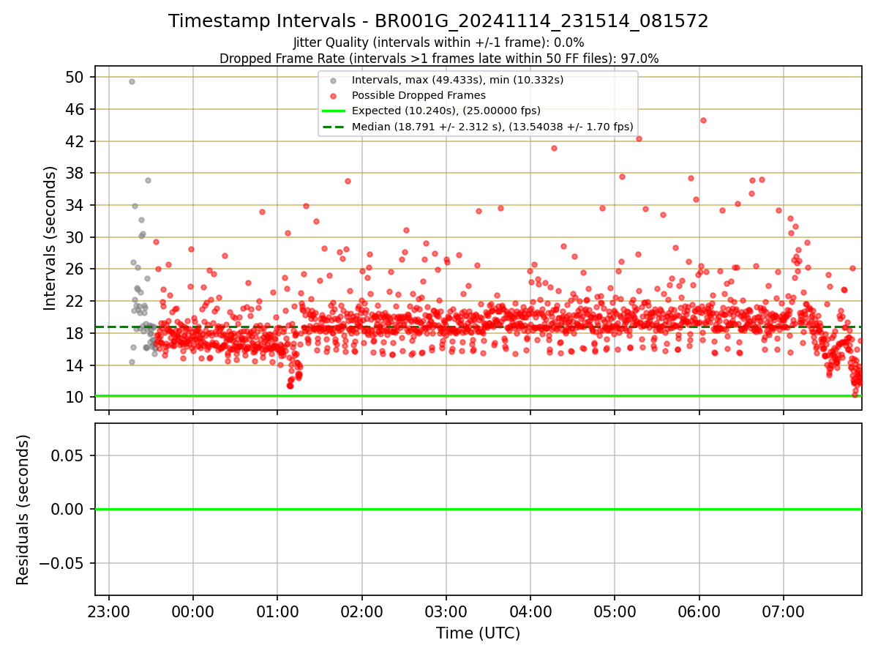This screenshot has height=659, width=878.
Task: Click the green zero line in residuals plot
Action: tap(478, 509)
